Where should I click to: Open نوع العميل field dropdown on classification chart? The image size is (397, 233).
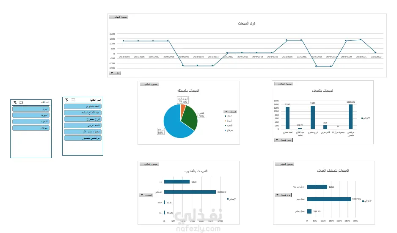[283, 195]
